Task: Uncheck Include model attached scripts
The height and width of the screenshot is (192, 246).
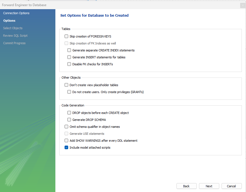Action: pyautogui.click(x=66, y=147)
